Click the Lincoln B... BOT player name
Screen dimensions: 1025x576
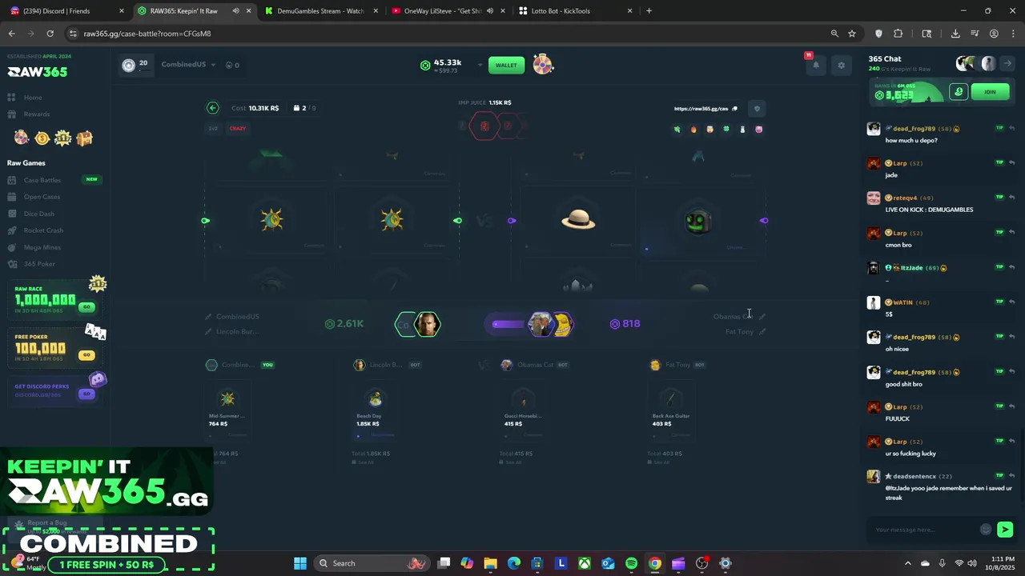pyautogui.click(x=385, y=365)
